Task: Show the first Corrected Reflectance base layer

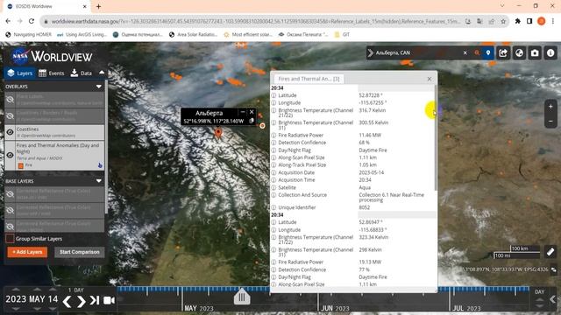Action: pos(10,194)
